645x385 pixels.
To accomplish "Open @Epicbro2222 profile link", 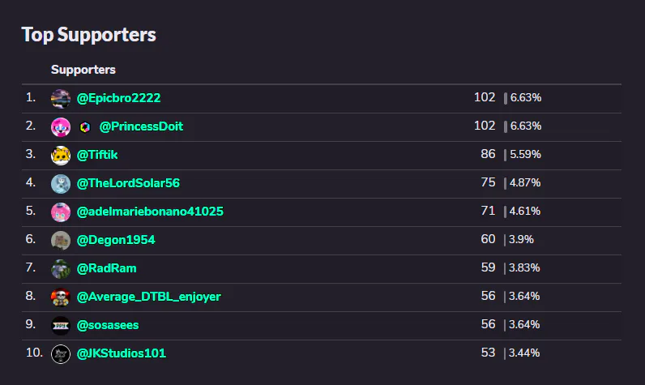I will click(x=118, y=98).
